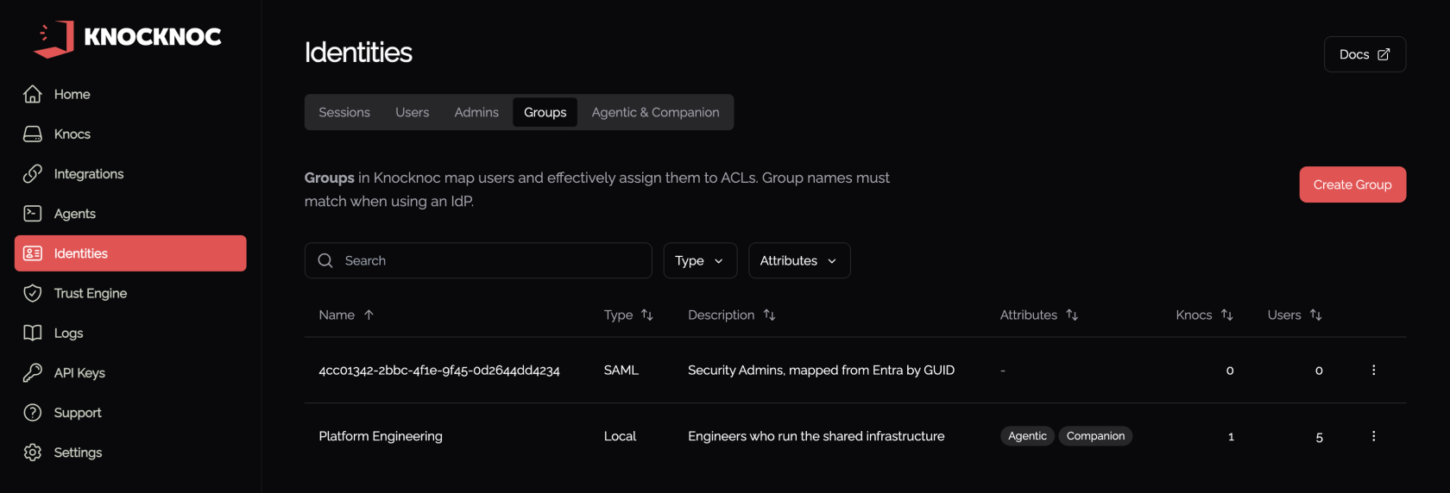Image resolution: width=1450 pixels, height=493 pixels.
Task: Click the Knocs count 1
Action: pos(1231,437)
